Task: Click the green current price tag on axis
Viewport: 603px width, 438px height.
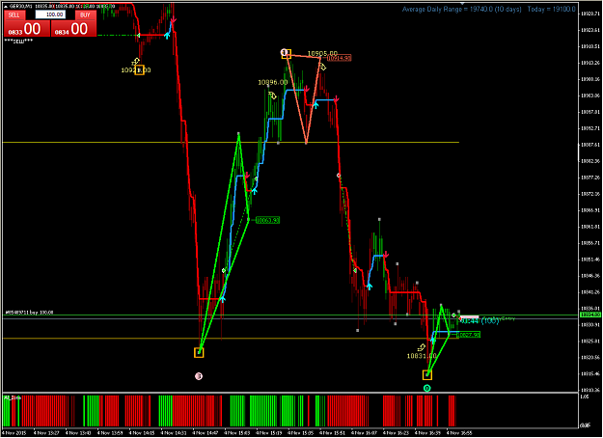Action: [590, 315]
